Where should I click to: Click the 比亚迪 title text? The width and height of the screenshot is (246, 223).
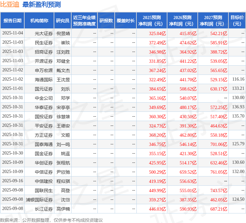(x=10, y=4)
